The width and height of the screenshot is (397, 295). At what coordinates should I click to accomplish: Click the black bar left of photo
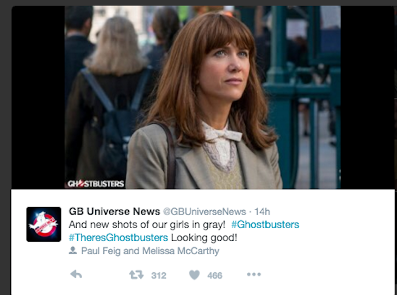pos(38,97)
